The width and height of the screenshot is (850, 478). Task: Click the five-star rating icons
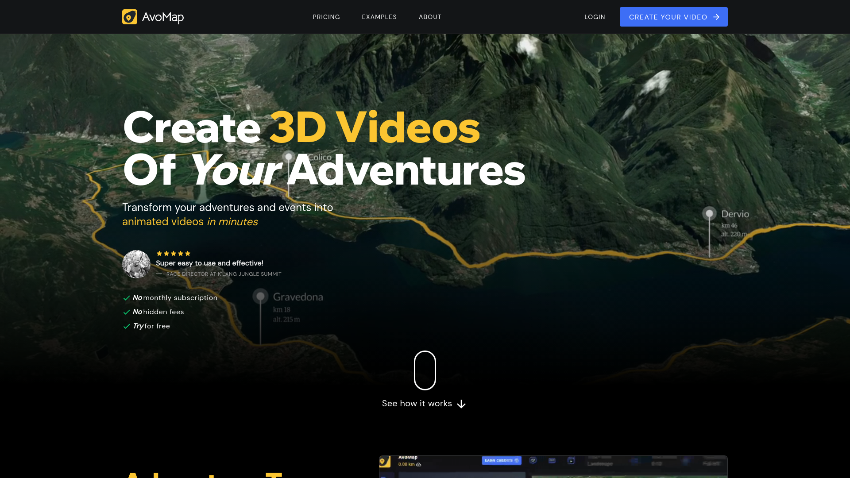coord(173,254)
